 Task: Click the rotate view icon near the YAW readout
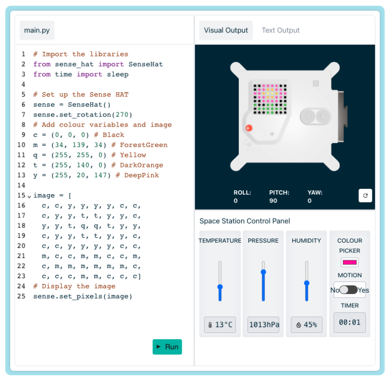click(x=365, y=196)
